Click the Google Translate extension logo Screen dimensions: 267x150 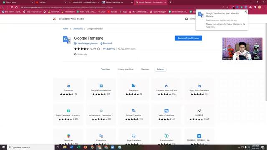pos(67,40)
